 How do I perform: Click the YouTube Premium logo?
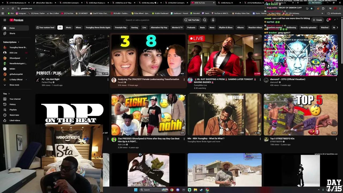click(17, 20)
